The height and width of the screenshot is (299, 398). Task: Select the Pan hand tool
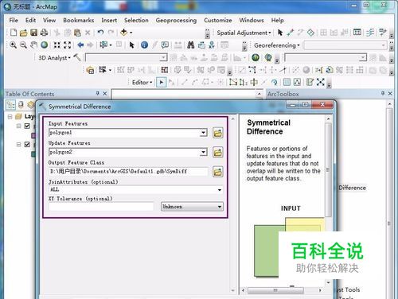click(33, 45)
